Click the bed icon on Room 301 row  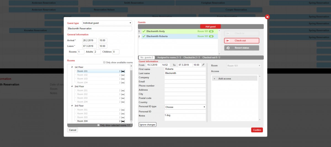123,110
